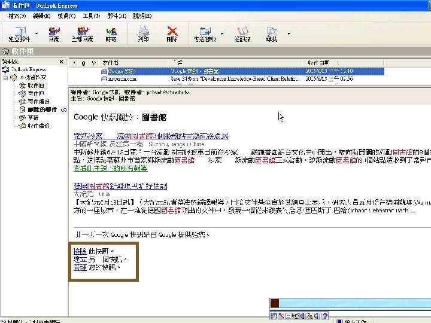Sort by the priority (!) column header
431x323 pixels.
[x=74, y=63]
